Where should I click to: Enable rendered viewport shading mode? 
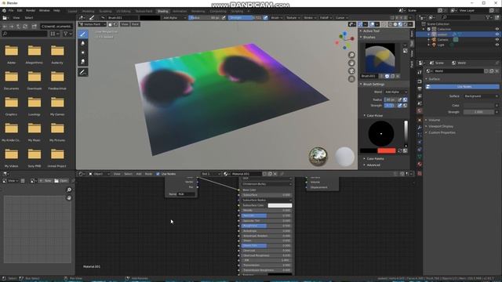(406, 24)
